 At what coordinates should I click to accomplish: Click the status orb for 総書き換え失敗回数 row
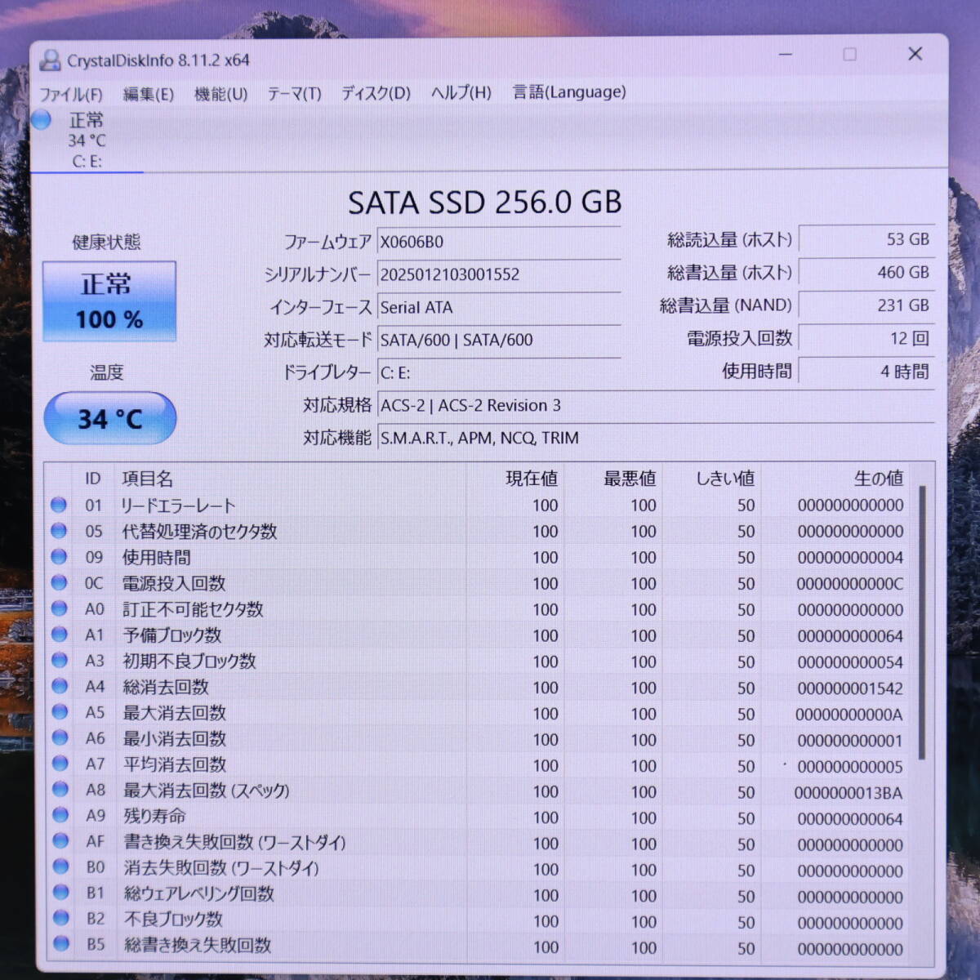pos(60,944)
